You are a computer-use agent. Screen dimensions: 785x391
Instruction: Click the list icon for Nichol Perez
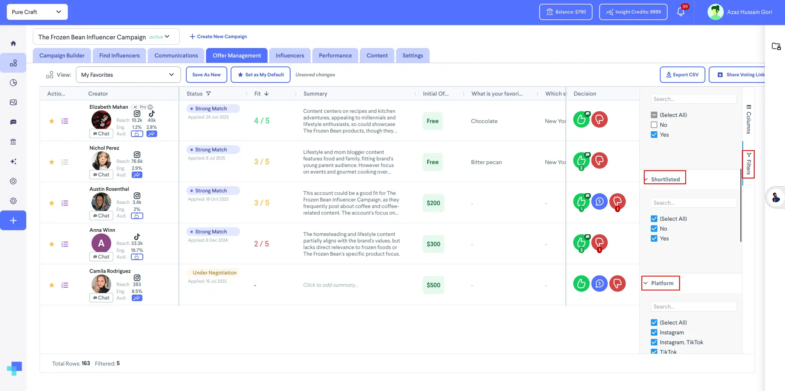pyautogui.click(x=65, y=162)
